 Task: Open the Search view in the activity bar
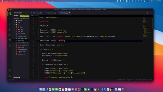[10, 19]
